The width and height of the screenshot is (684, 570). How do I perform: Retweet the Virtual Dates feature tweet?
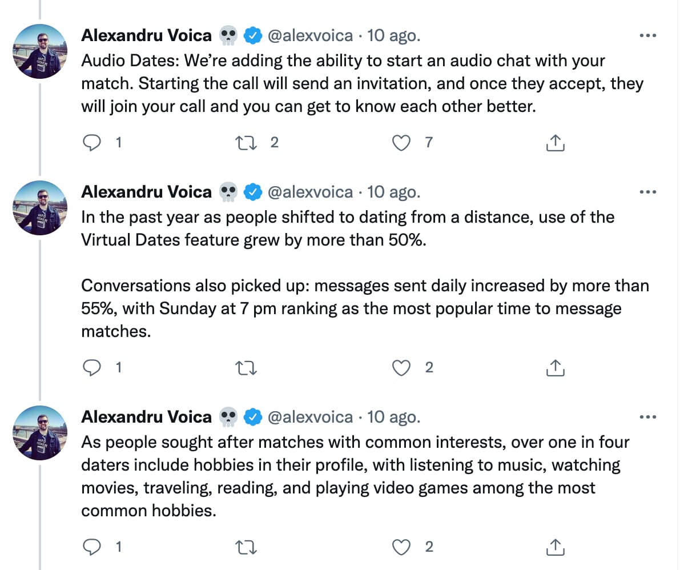247,368
